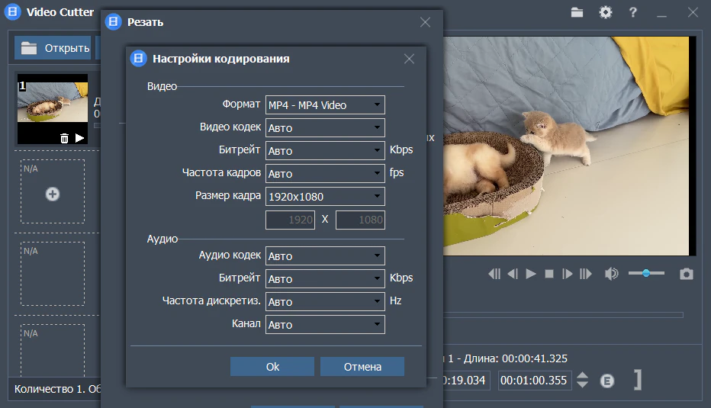711x408 pixels.
Task: Expand the Видео кодек dropdown
Action: (325, 128)
